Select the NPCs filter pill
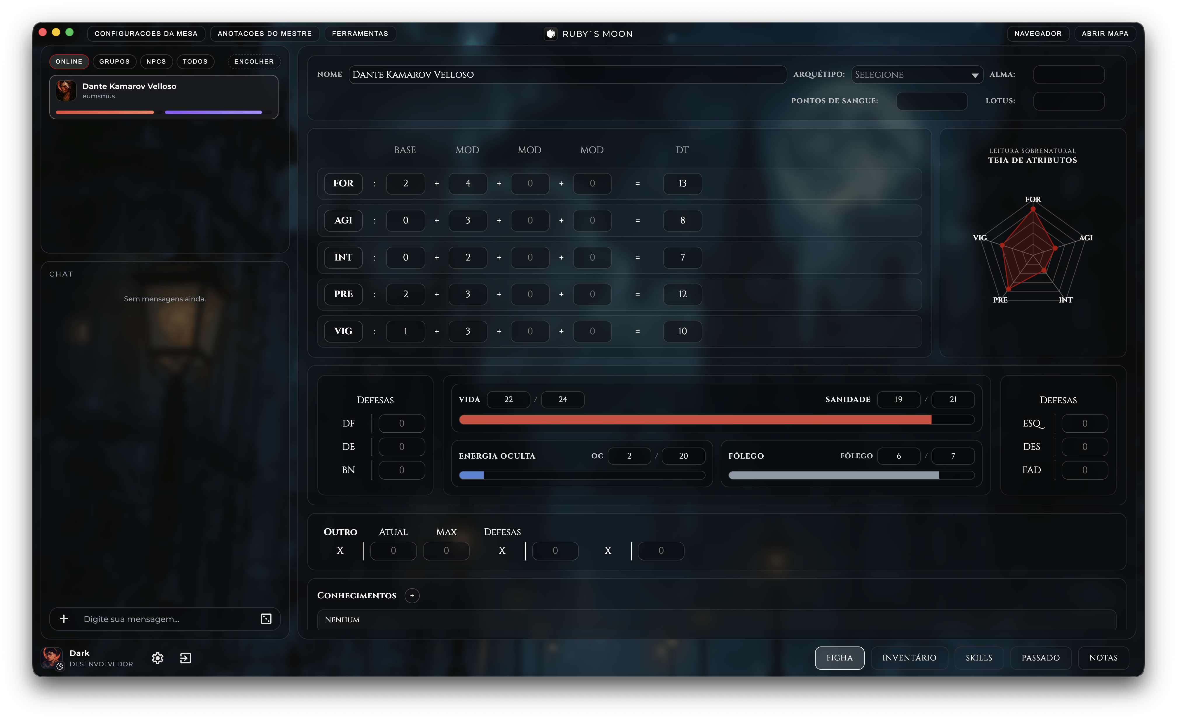This screenshot has width=1177, height=720. coord(156,62)
